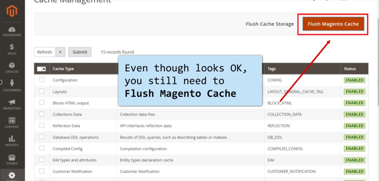Check the Reflection Data checkbox
The height and width of the screenshot is (181, 379).
[x=42, y=125]
